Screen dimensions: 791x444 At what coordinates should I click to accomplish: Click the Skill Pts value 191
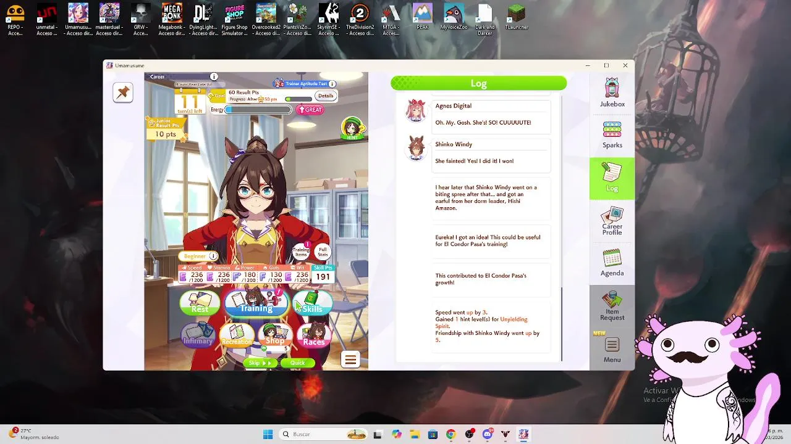[323, 277]
